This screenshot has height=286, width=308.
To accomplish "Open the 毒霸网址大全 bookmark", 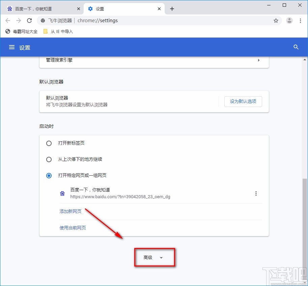I will (x=21, y=31).
